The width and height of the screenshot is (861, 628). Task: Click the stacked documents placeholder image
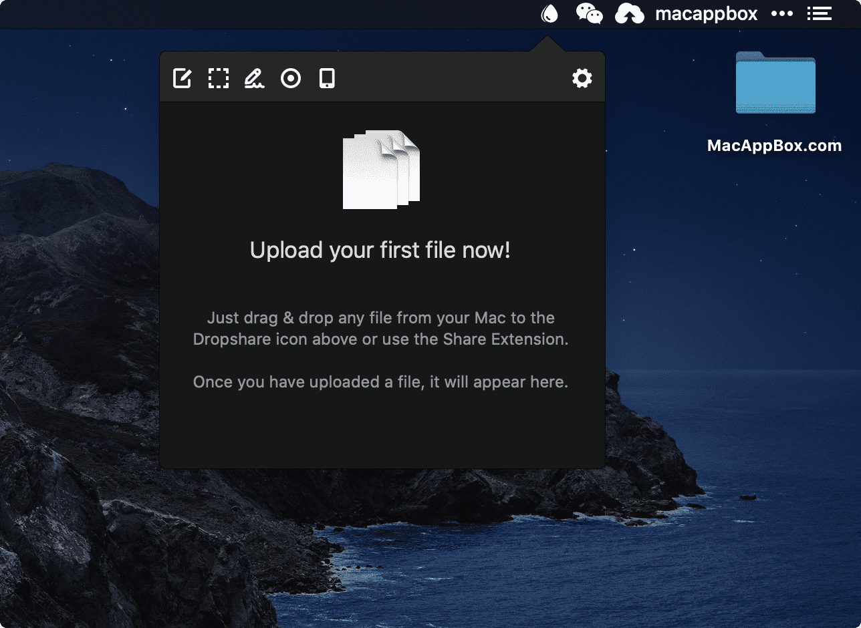coord(381,170)
